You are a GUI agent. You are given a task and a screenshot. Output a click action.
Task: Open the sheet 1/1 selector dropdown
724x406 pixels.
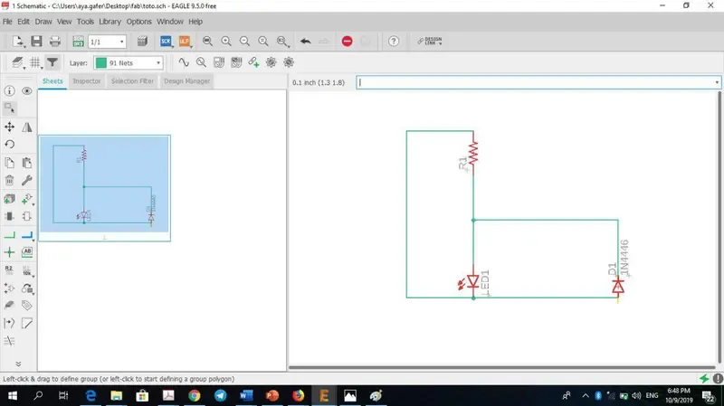(x=107, y=42)
